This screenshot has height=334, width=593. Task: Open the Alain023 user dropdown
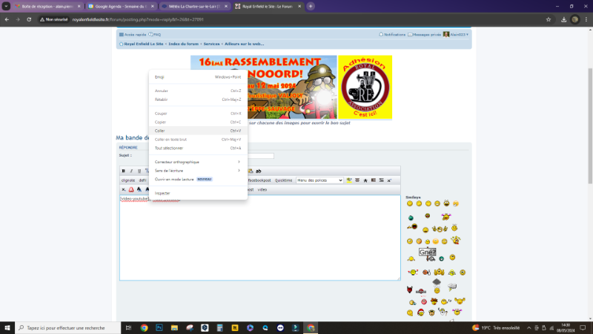point(456,34)
